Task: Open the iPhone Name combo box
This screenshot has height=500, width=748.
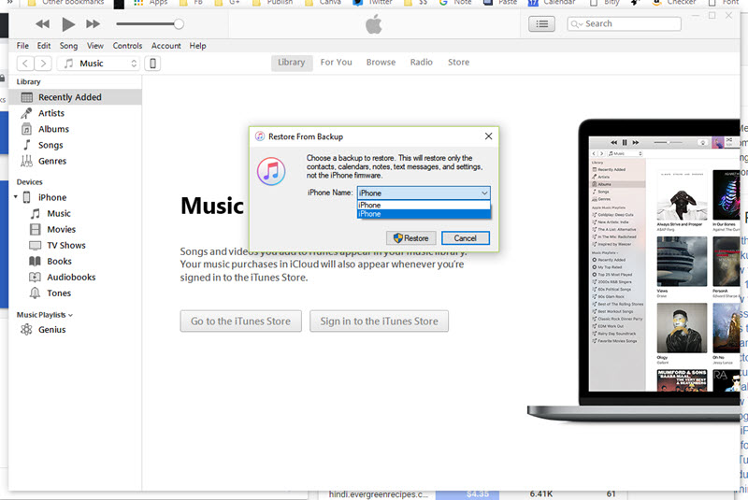Action: click(424, 193)
